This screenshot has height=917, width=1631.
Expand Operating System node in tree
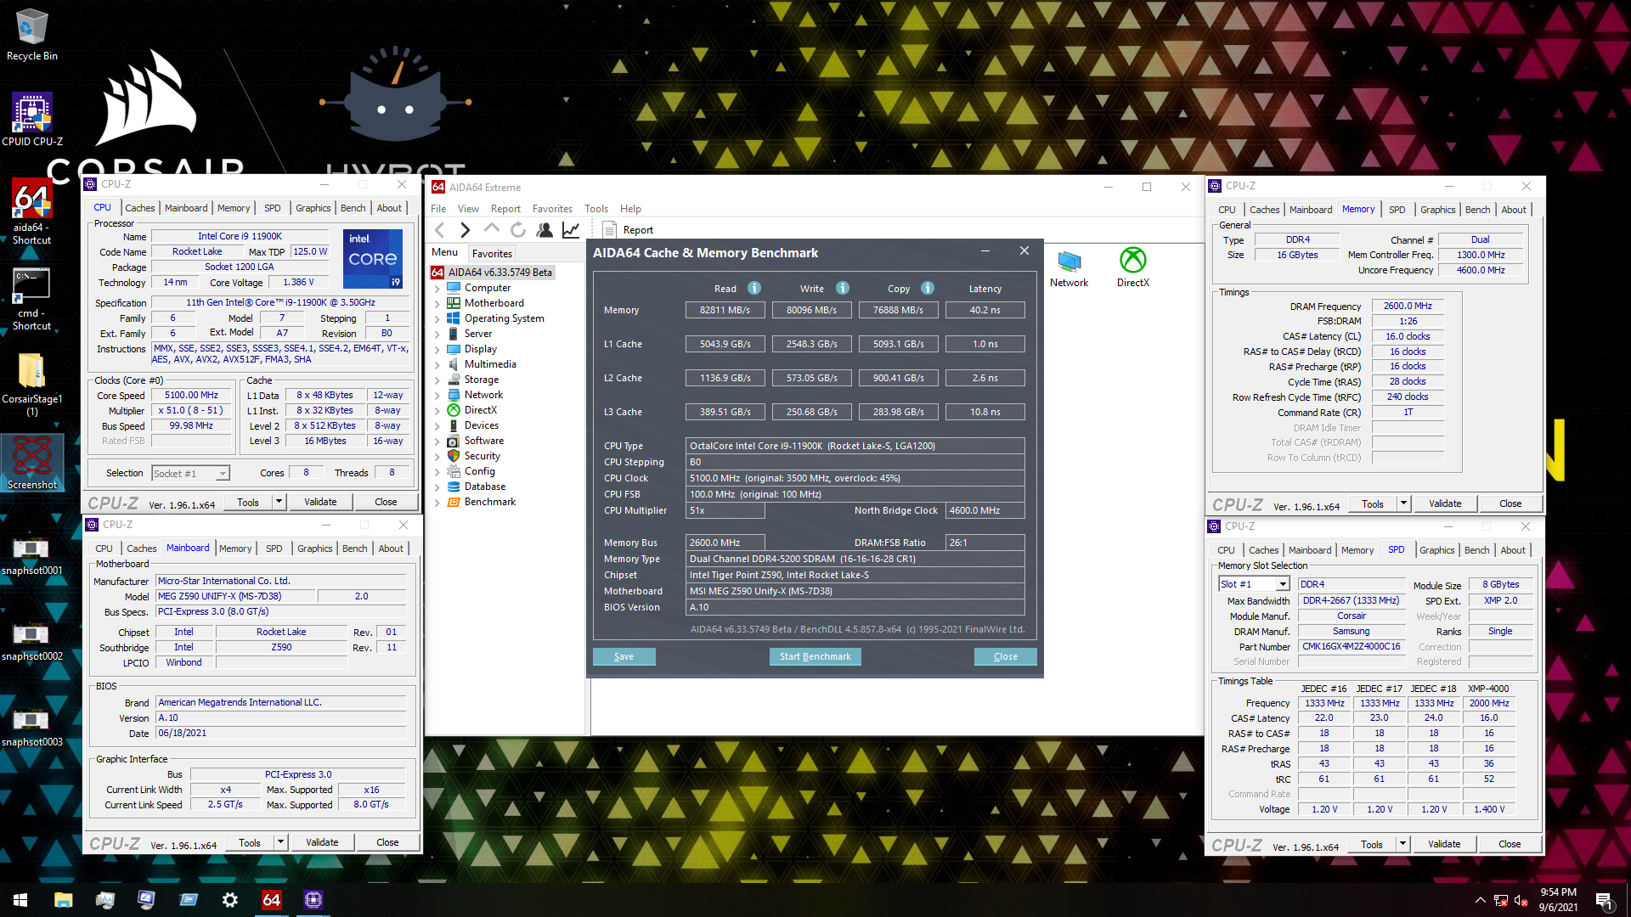[x=437, y=318]
